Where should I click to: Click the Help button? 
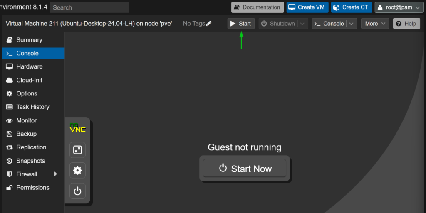coord(406,24)
